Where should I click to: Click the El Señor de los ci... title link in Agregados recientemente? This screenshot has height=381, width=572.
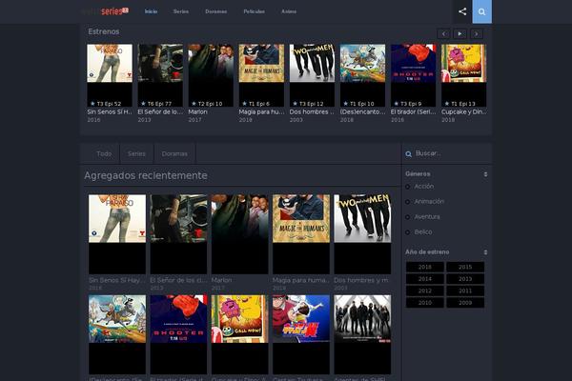pos(178,280)
